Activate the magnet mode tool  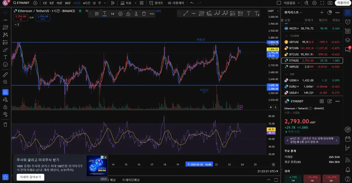coord(5,92)
